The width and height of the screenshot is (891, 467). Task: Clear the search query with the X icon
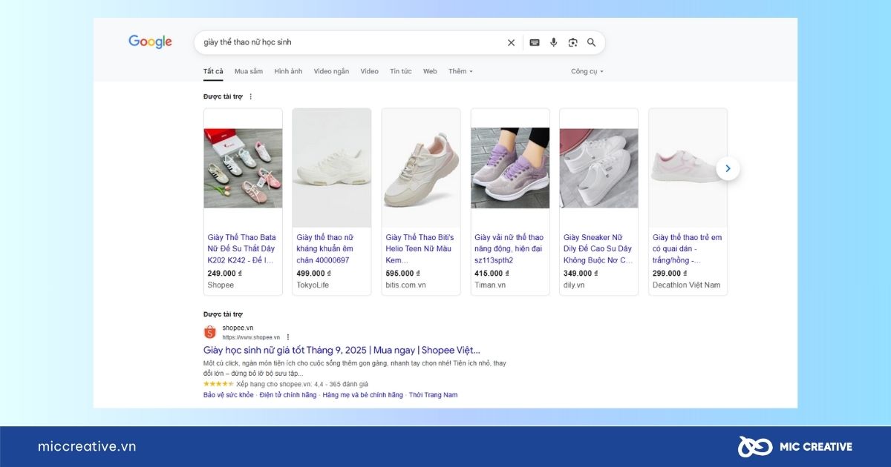point(511,43)
